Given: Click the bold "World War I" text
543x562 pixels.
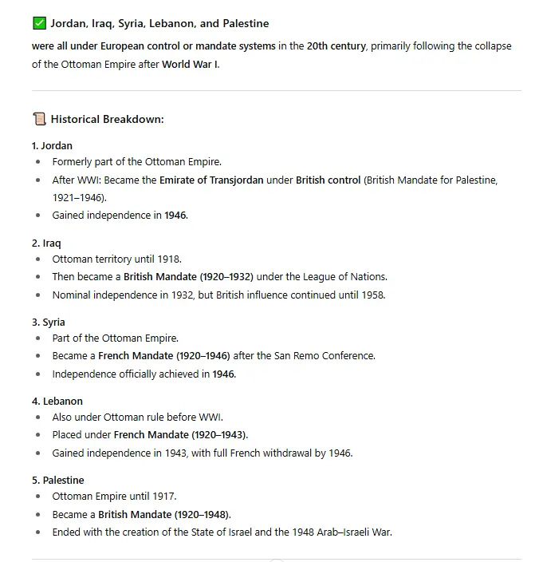Looking at the screenshot, I should click(x=190, y=65).
